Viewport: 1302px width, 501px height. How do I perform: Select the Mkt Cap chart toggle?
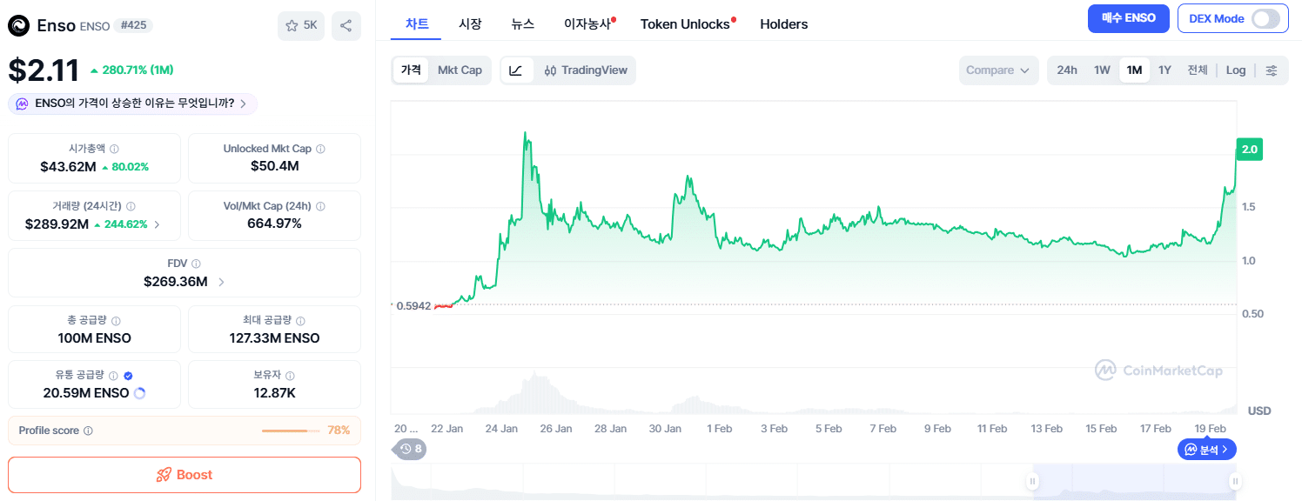pos(460,70)
